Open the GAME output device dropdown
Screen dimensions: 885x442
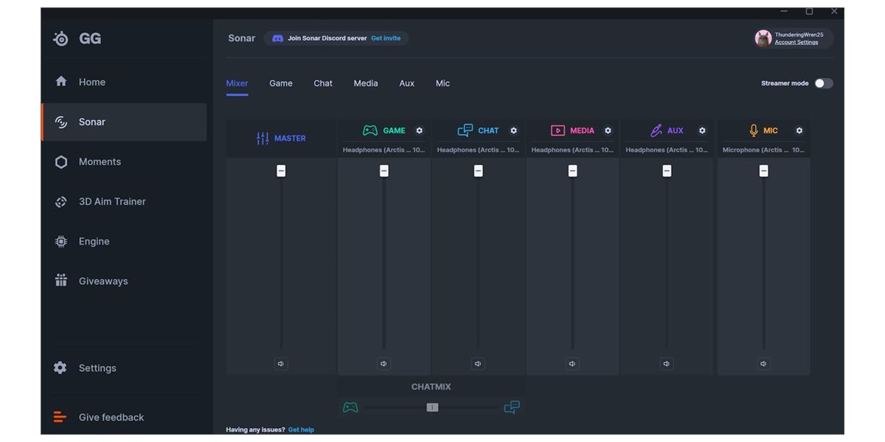coord(384,150)
